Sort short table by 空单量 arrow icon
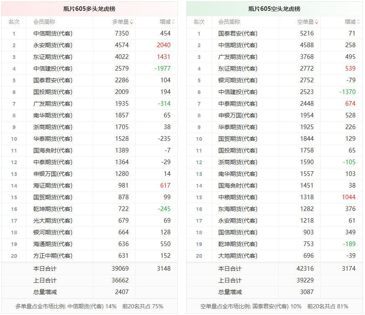This screenshot has height=315, width=365. click(x=316, y=22)
